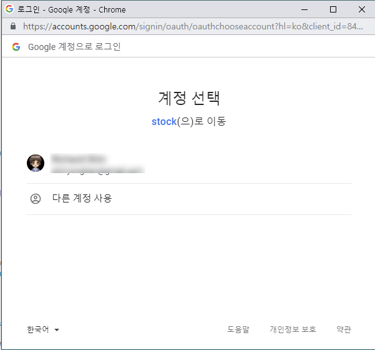This screenshot has height=350, width=375.
Task: Open the 도움말 help link
Action: pos(238,329)
